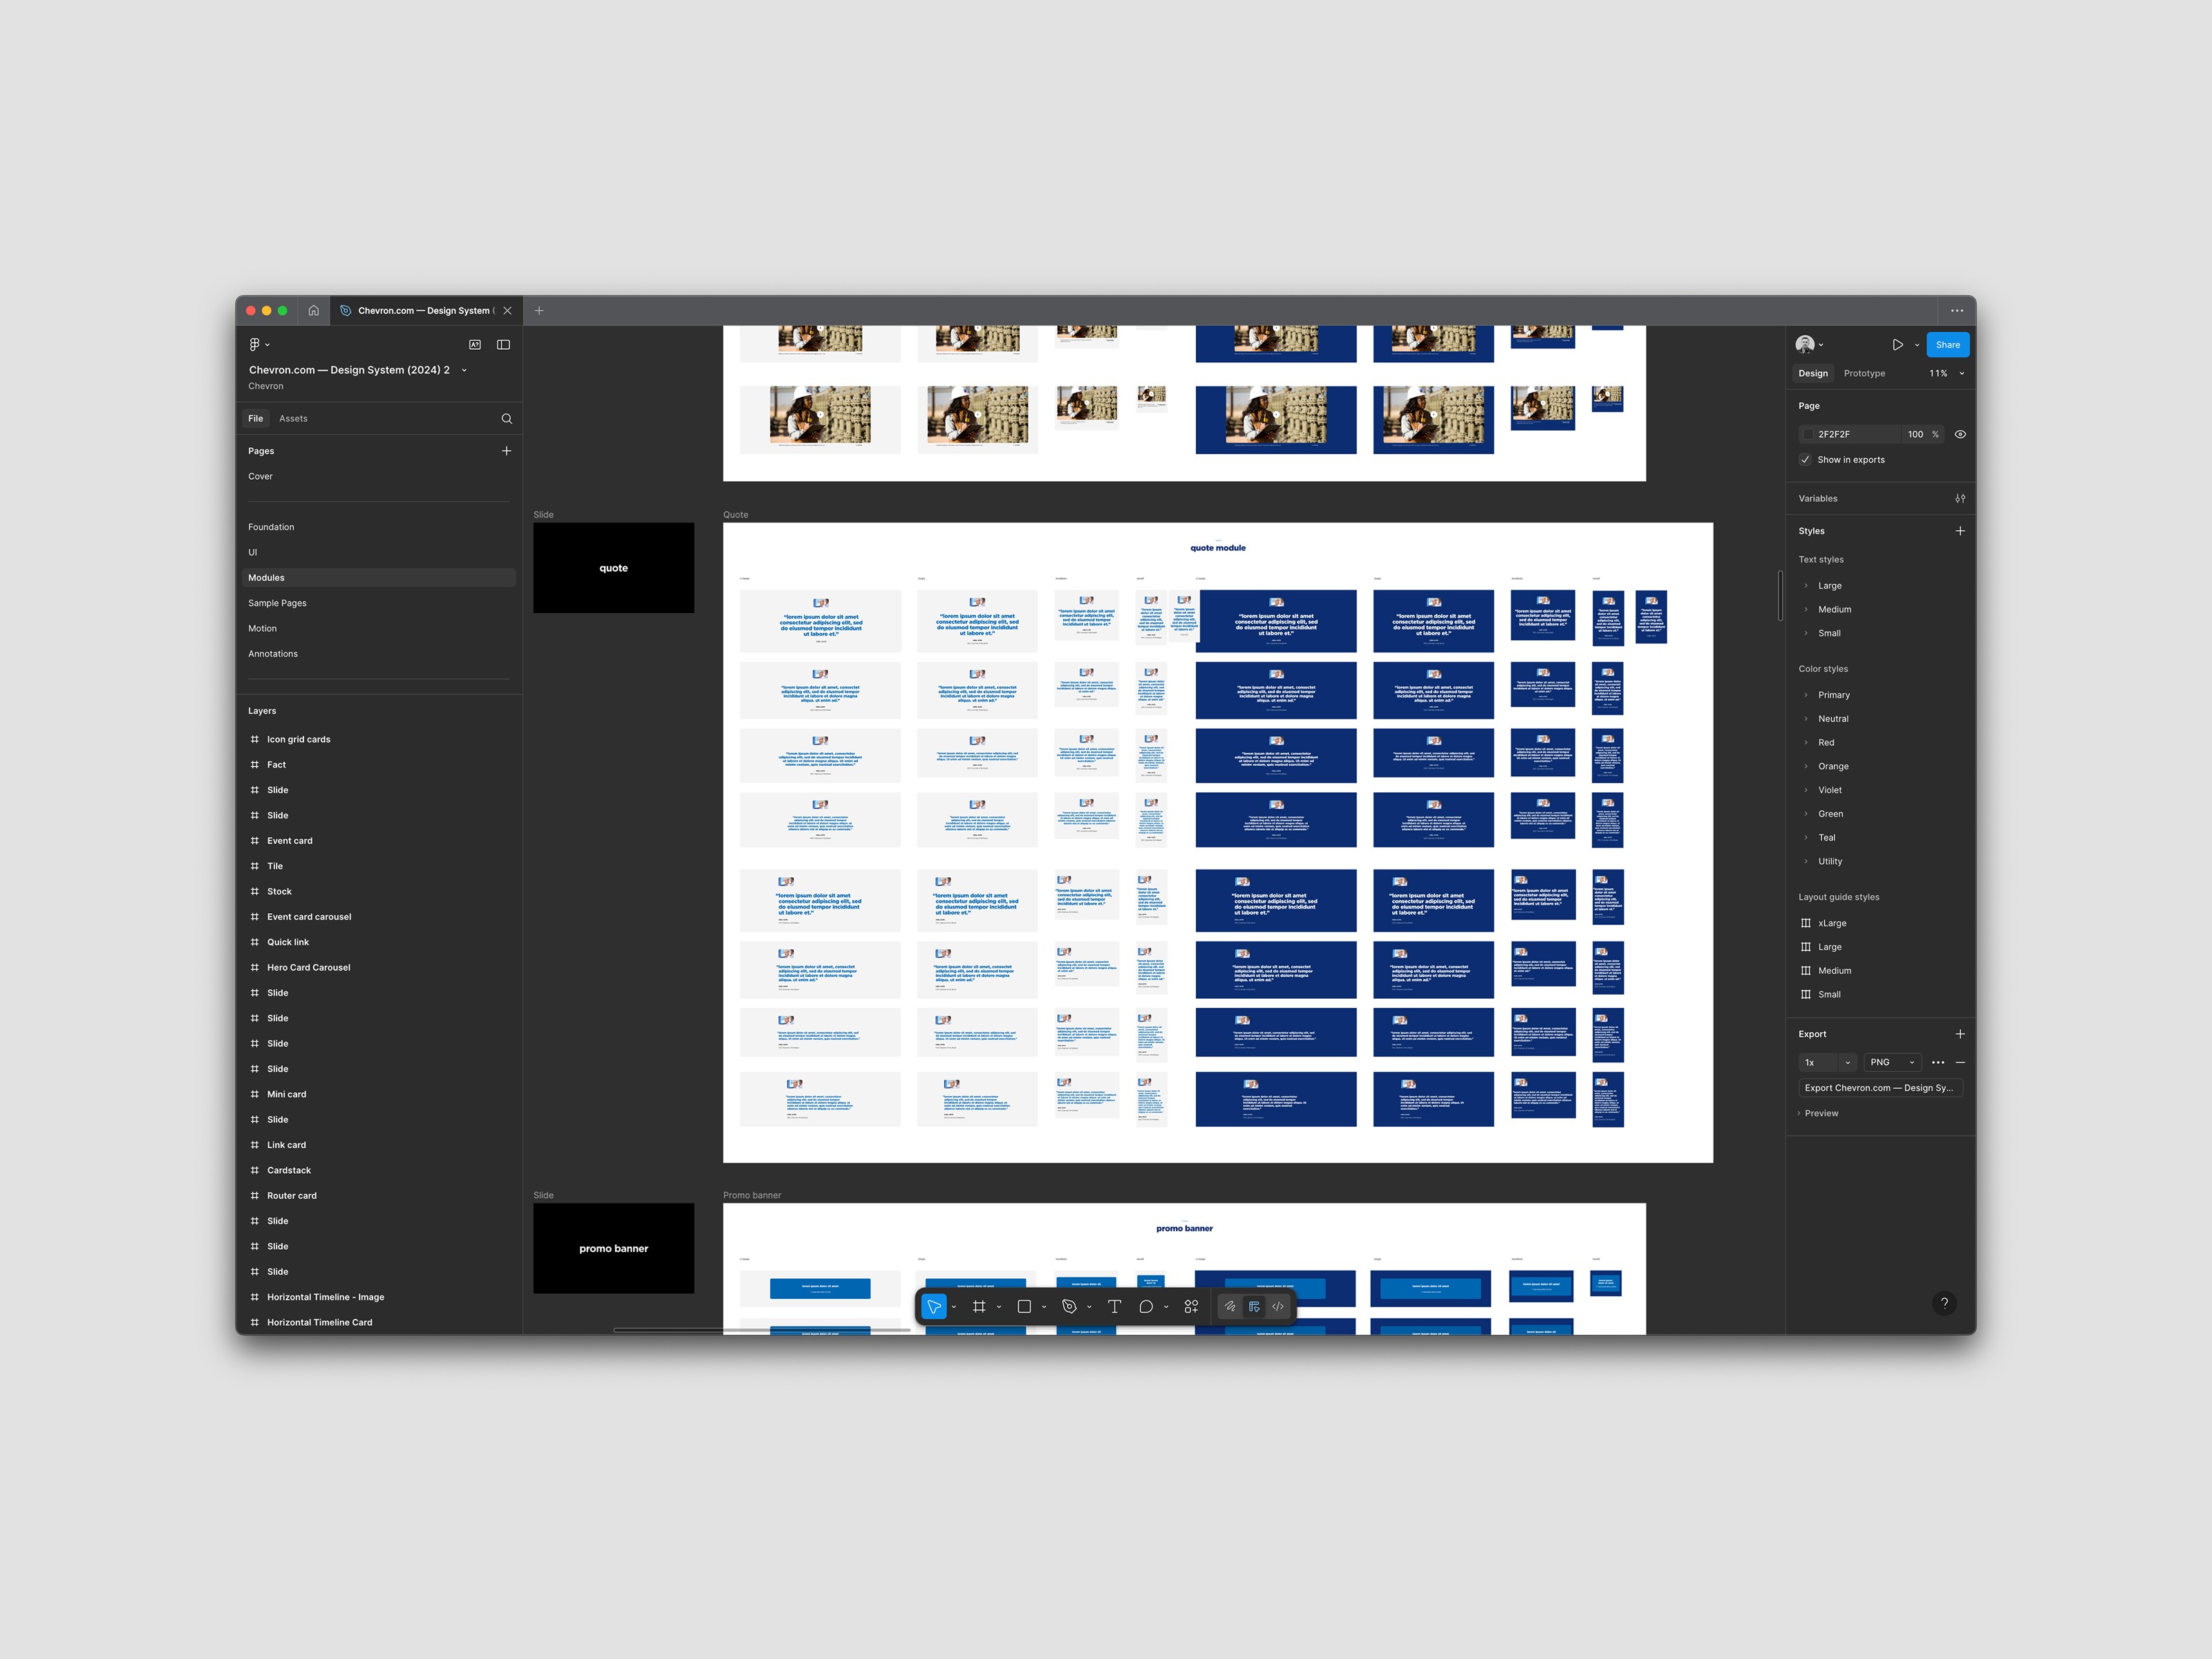Open the Assets tab
Screen dimensions: 2212x1659
pyautogui.click(x=293, y=418)
